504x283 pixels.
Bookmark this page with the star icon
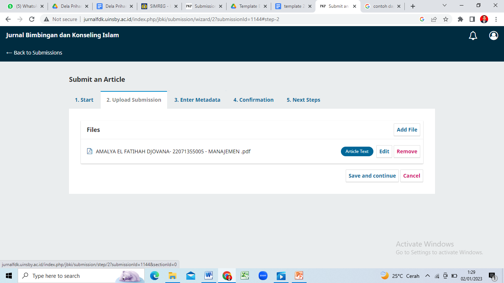(446, 19)
